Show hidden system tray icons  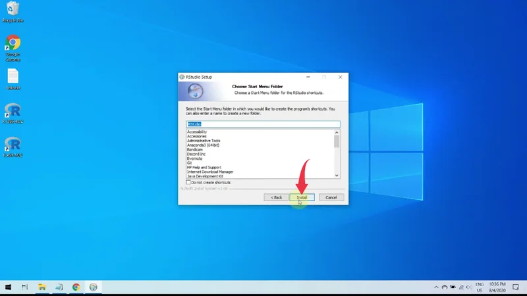pyautogui.click(x=436, y=287)
